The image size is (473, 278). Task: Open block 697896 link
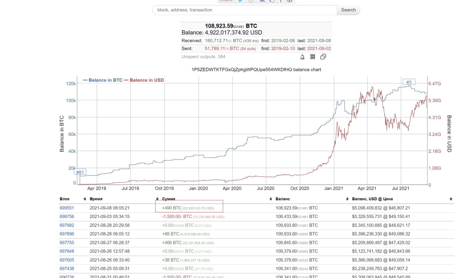(67, 234)
